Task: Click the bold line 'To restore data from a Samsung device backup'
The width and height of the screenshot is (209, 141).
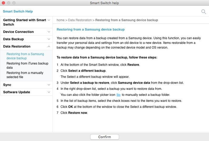Action: [x=107, y=57]
